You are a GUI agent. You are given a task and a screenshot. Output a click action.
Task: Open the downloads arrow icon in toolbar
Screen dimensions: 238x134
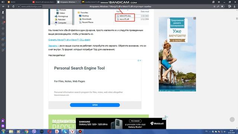tap(235, 7)
